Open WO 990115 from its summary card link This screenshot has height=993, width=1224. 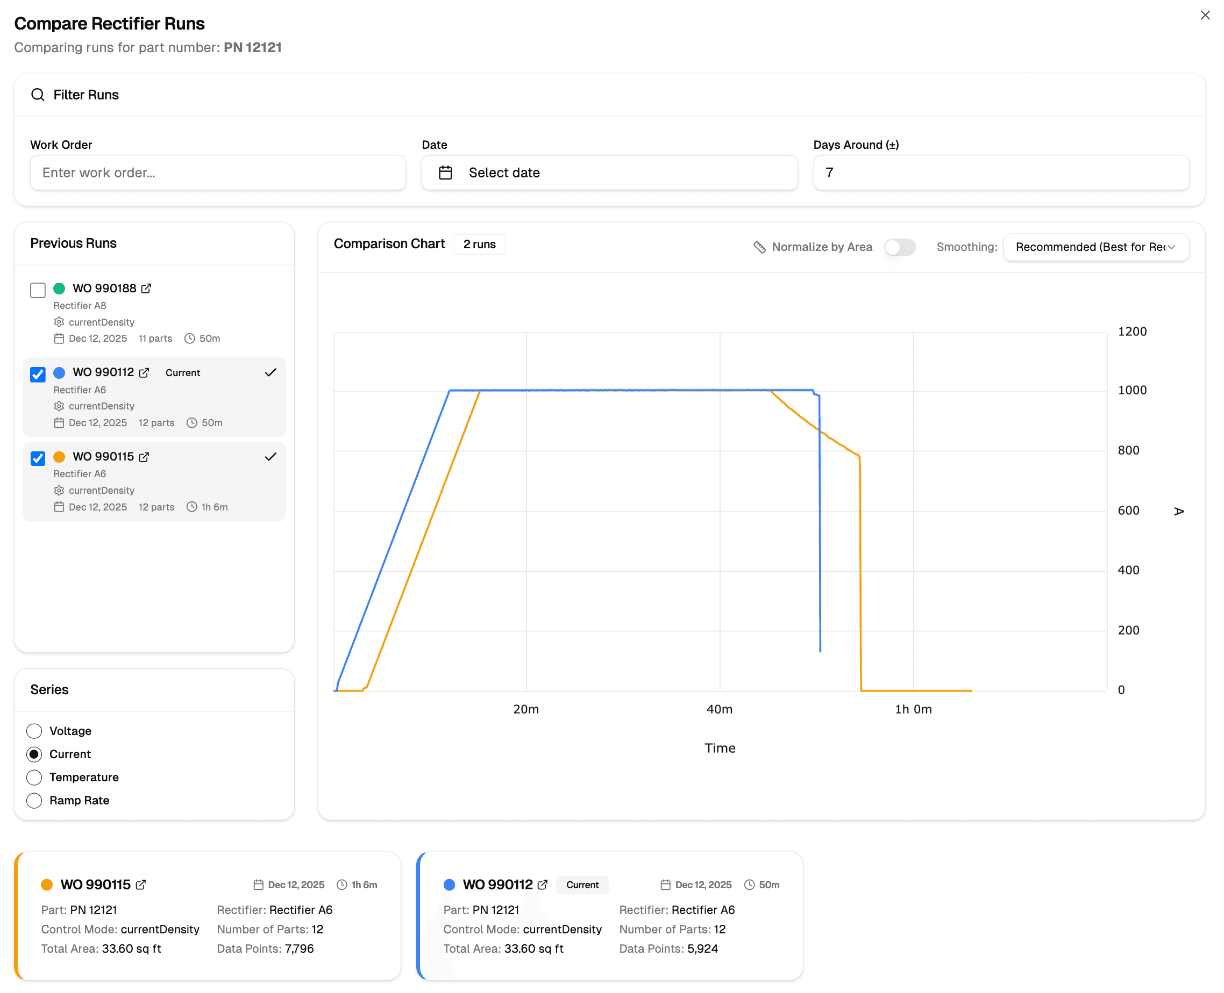[141, 884]
